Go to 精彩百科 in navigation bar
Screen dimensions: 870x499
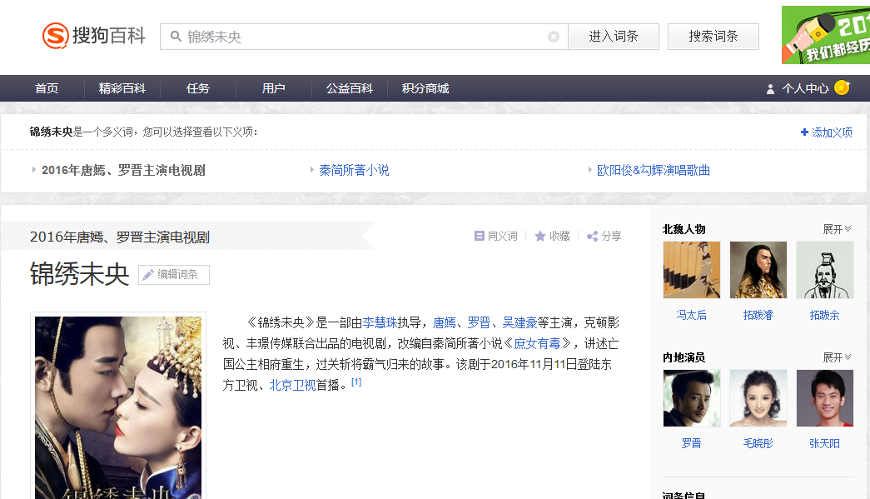pyautogui.click(x=122, y=89)
